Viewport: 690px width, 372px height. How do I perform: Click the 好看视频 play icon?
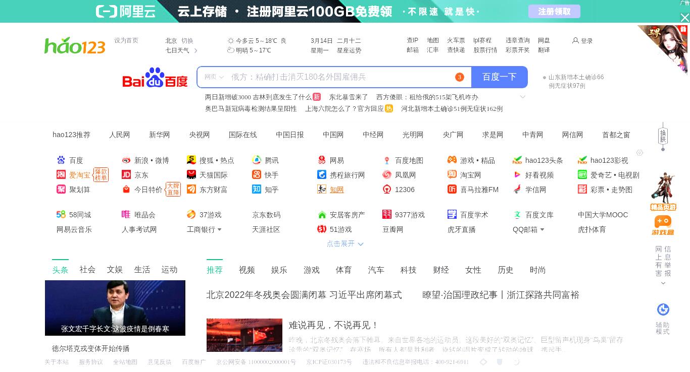coord(517,175)
